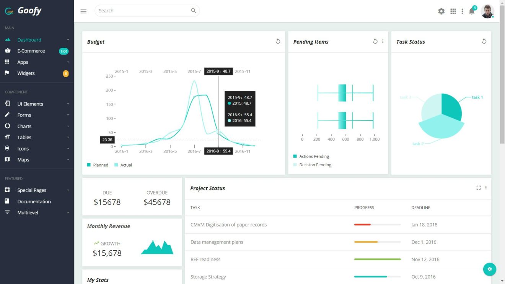The height and width of the screenshot is (284, 505).
Task: Click the floating gear action button
Action: pyautogui.click(x=490, y=269)
